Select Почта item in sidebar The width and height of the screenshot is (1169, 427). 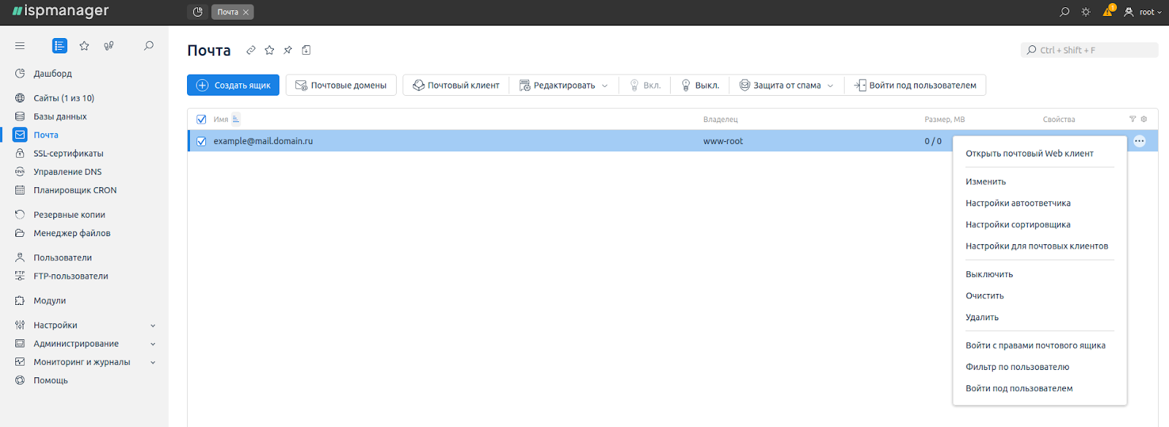[46, 135]
